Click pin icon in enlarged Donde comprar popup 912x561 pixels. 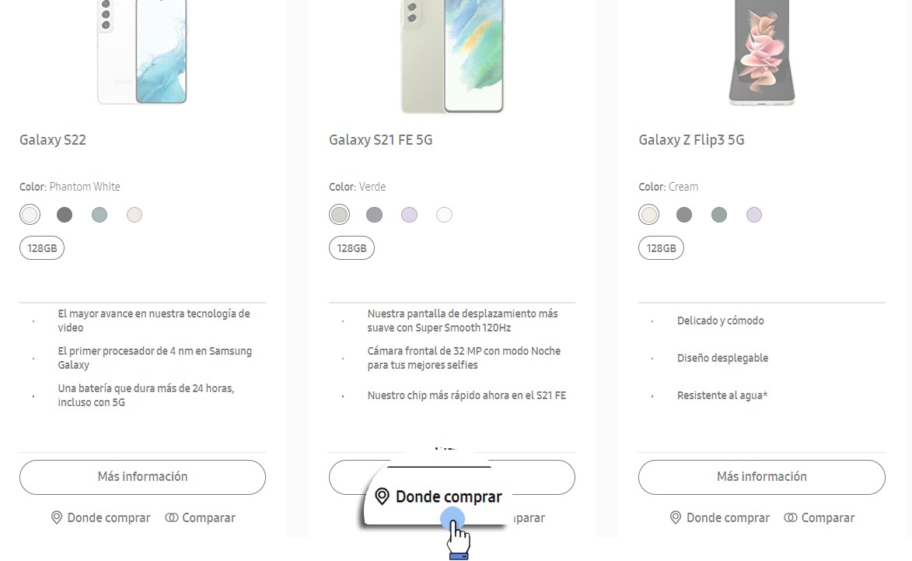(x=382, y=496)
